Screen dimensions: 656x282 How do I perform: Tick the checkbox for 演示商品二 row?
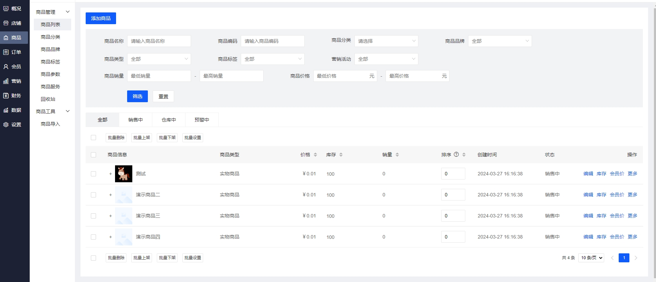pos(93,195)
